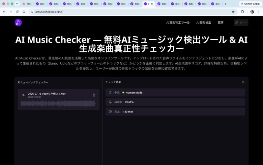The width and height of the screenshot is (263, 165).
Task: Open the Chrome profile avatar
Action: pyautogui.click(x=252, y=12)
